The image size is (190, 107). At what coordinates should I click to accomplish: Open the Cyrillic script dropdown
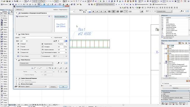61,38
